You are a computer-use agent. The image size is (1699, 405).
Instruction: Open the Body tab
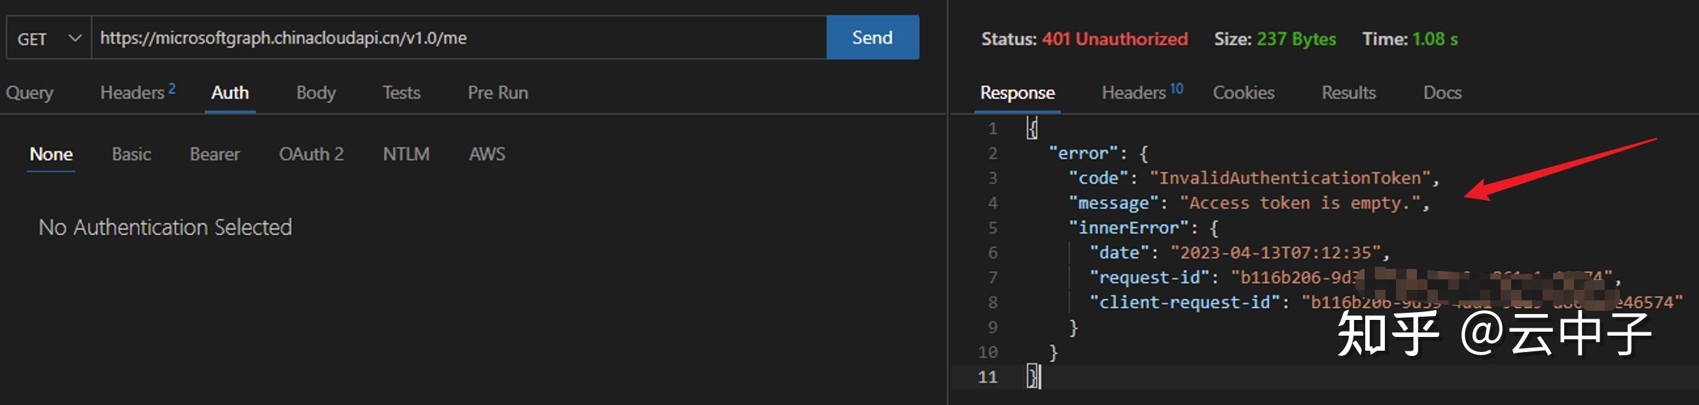tap(316, 93)
